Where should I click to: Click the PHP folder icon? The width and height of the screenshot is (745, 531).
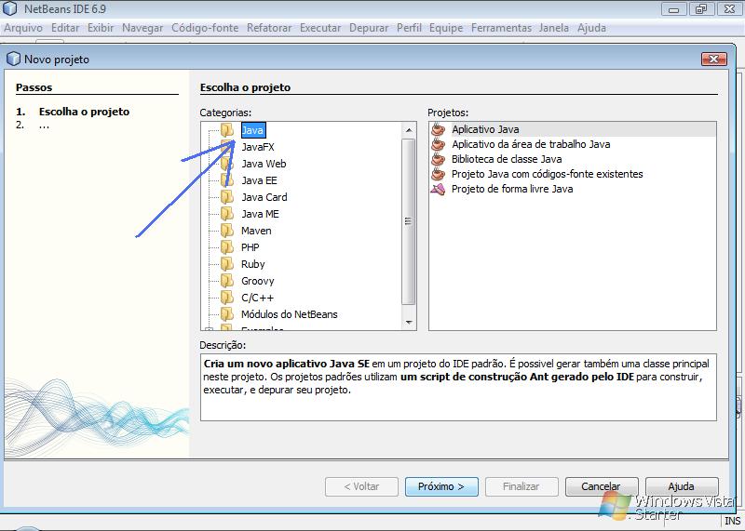click(227, 246)
